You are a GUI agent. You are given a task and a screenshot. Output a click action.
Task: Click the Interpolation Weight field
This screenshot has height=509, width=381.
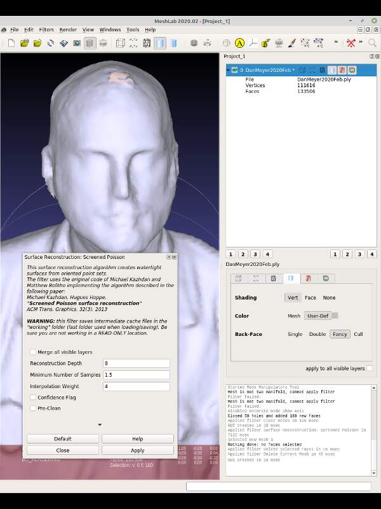tap(137, 386)
